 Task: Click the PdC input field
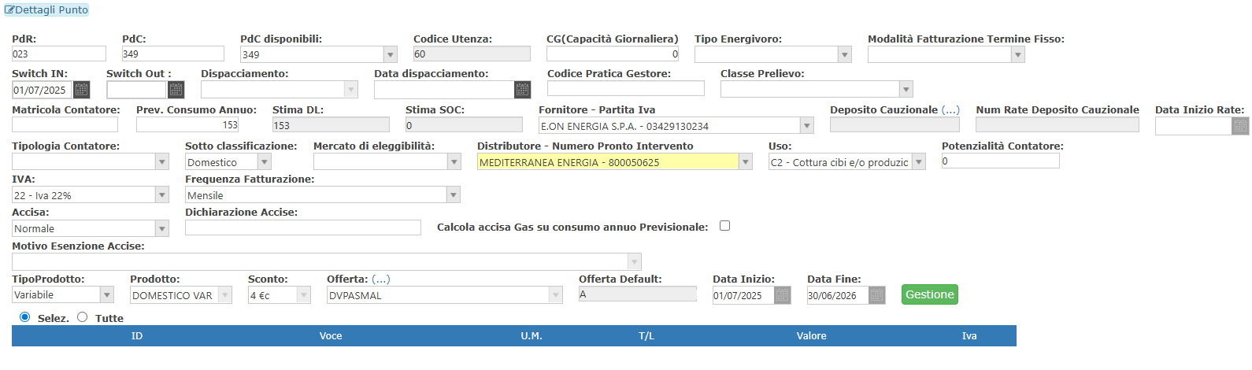click(173, 54)
